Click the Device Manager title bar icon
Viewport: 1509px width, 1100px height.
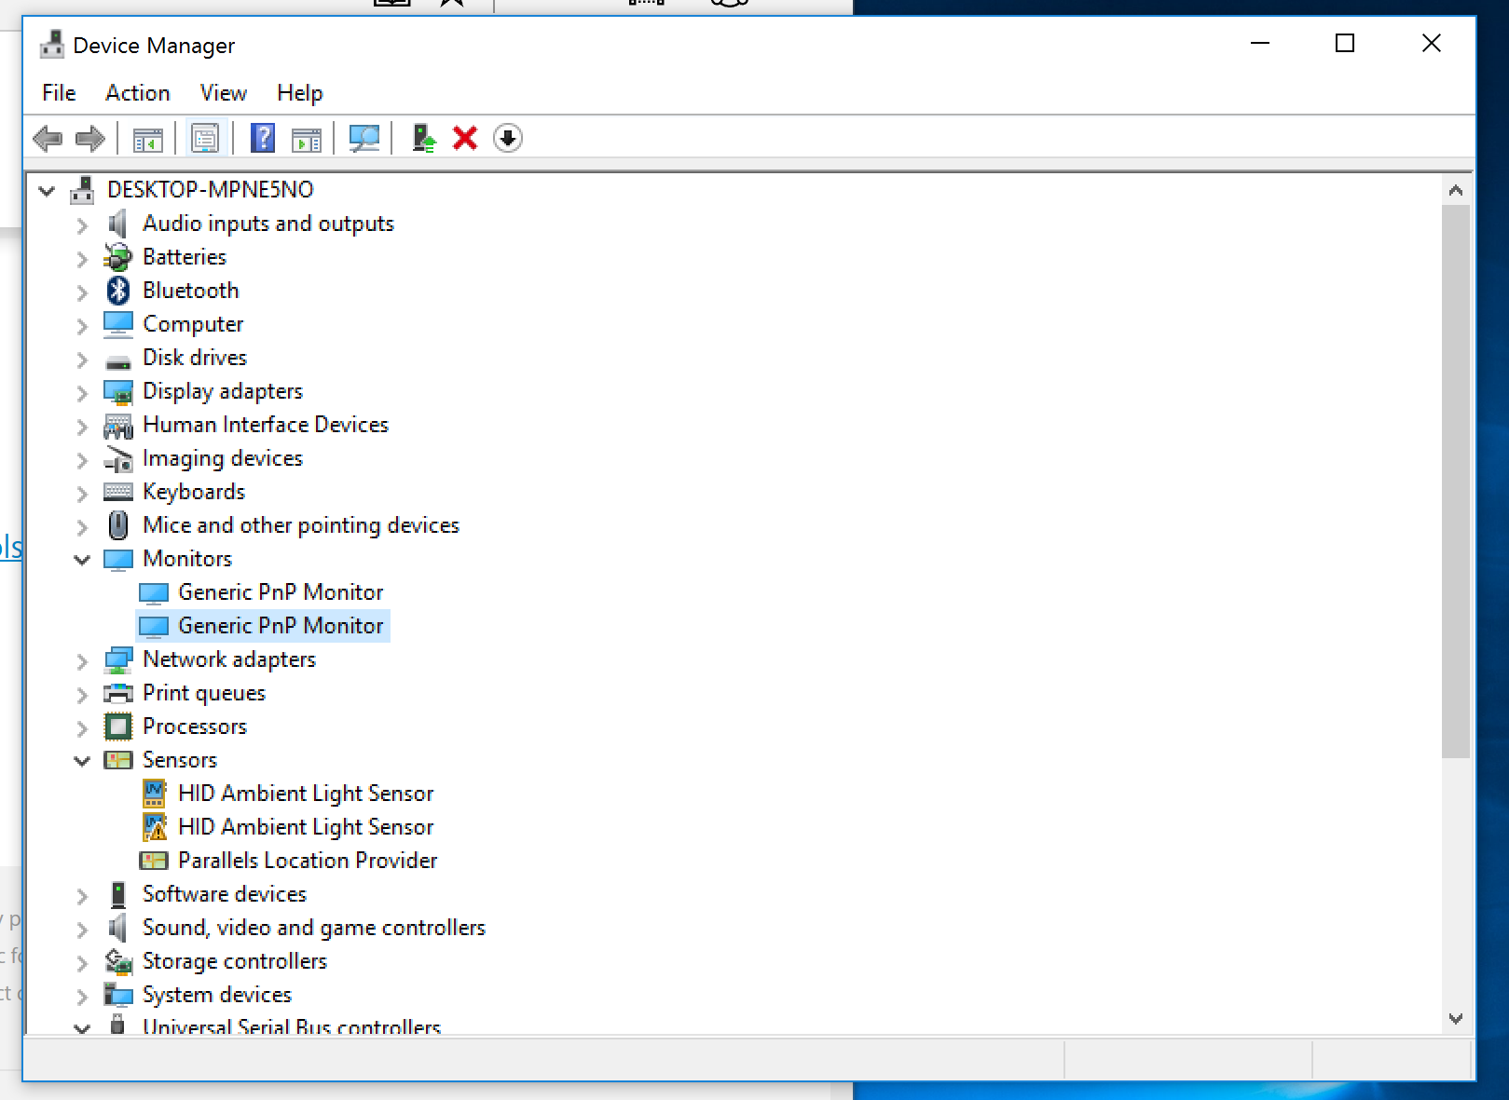coord(52,45)
